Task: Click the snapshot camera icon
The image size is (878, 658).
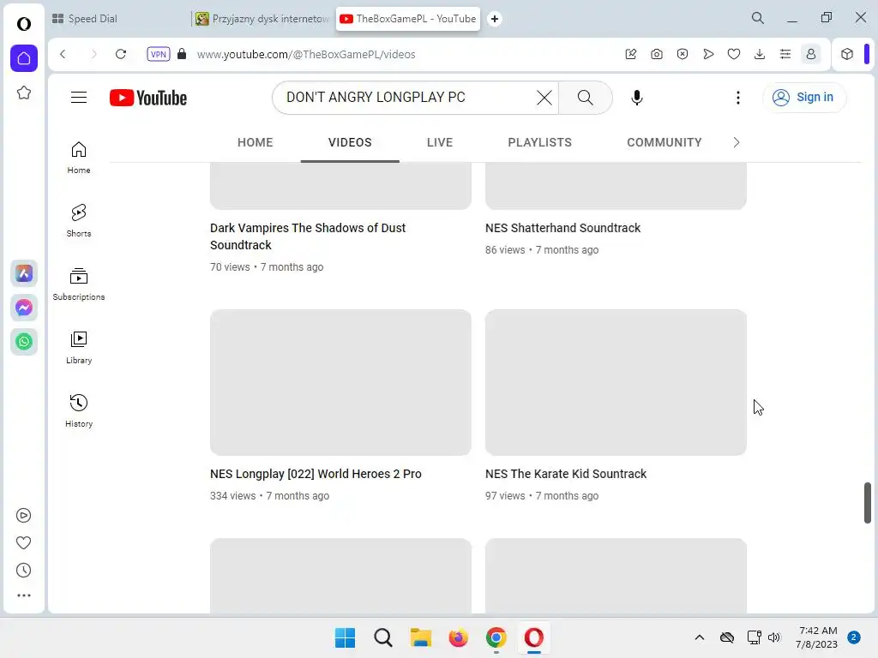Action: (656, 54)
